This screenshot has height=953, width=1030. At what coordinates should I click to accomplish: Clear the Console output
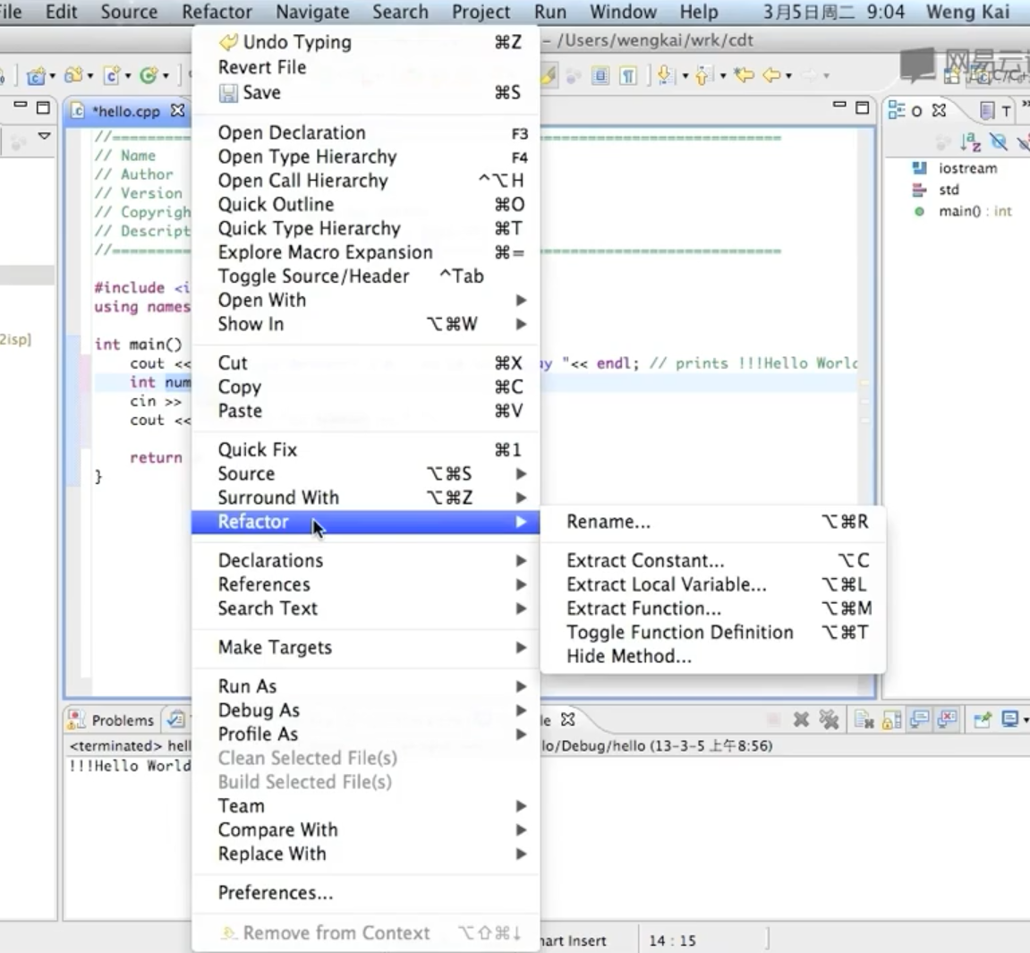point(865,719)
